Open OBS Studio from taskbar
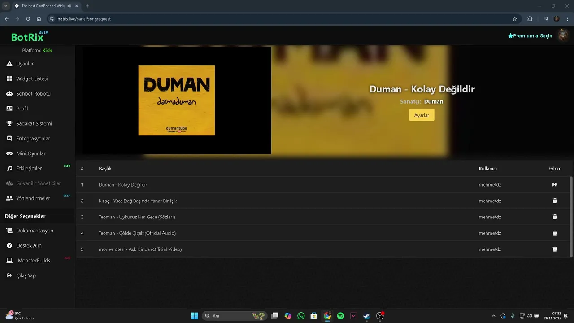The image size is (574, 323). pos(380,316)
